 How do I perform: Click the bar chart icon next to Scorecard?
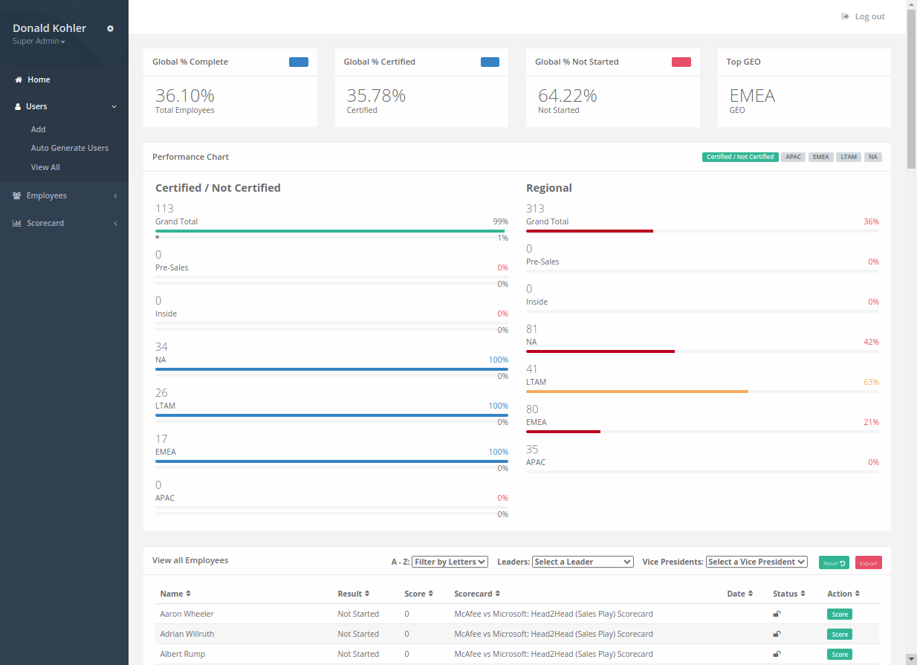tap(17, 223)
